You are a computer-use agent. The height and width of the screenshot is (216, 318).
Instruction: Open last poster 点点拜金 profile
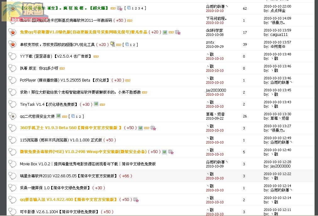pos(278,11)
